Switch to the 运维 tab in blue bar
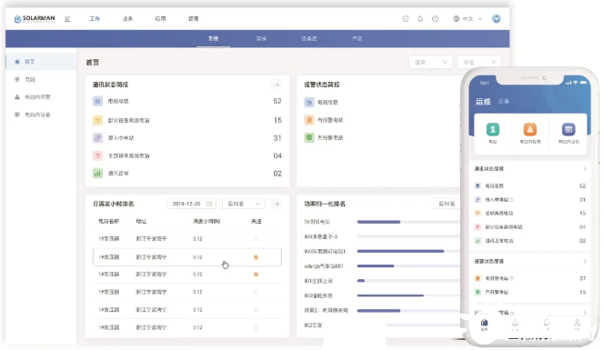Viewport: 604px width, 350px height. coord(261,38)
